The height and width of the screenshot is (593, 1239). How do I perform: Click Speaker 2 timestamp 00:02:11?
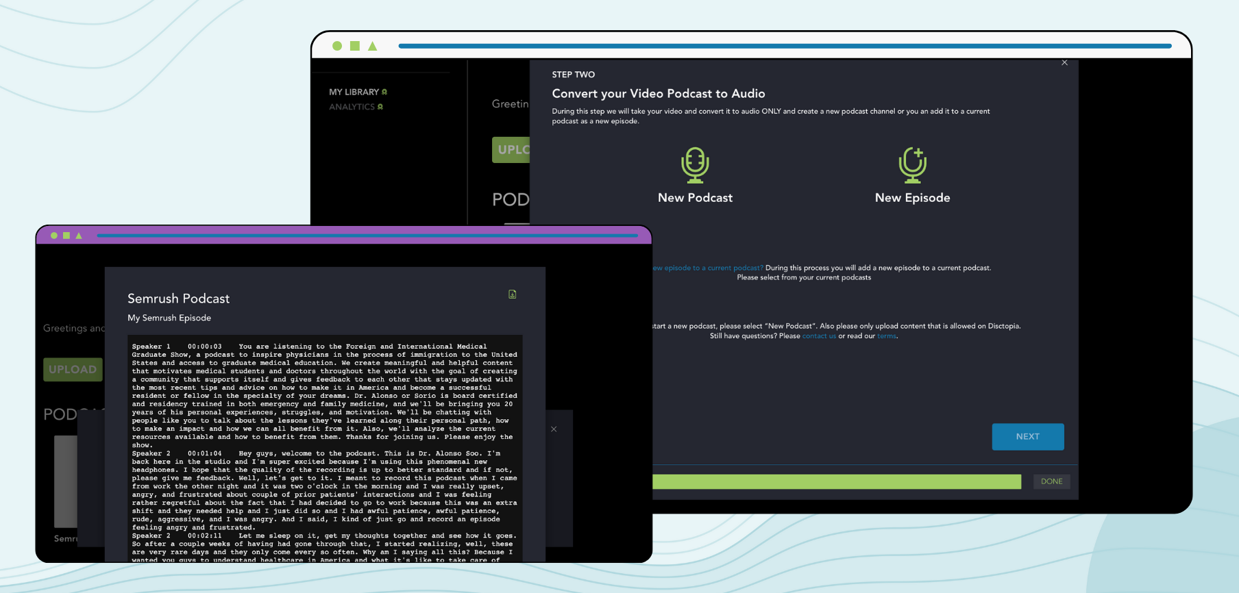pyautogui.click(x=205, y=535)
